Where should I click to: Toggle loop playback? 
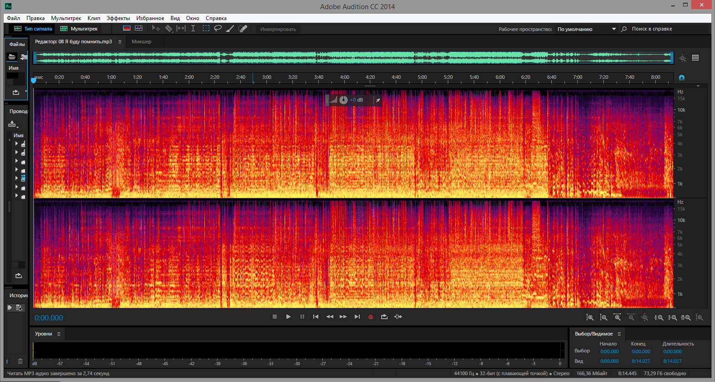coord(384,317)
